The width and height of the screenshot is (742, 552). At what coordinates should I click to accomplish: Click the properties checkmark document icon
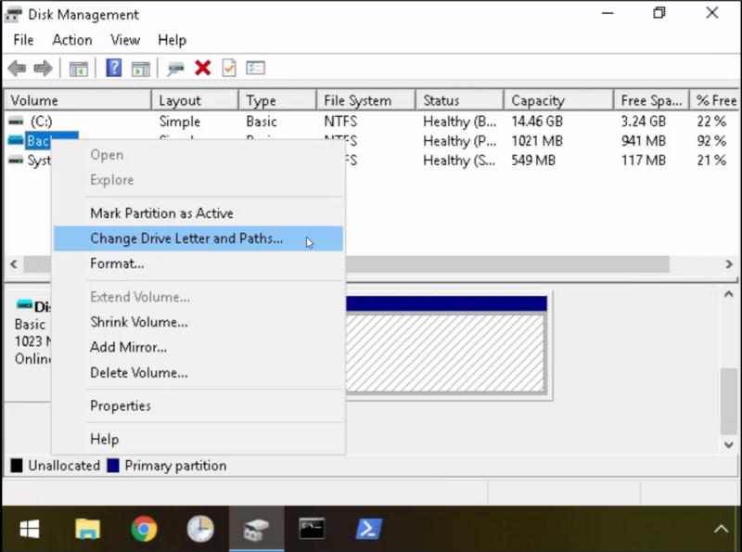[229, 69]
